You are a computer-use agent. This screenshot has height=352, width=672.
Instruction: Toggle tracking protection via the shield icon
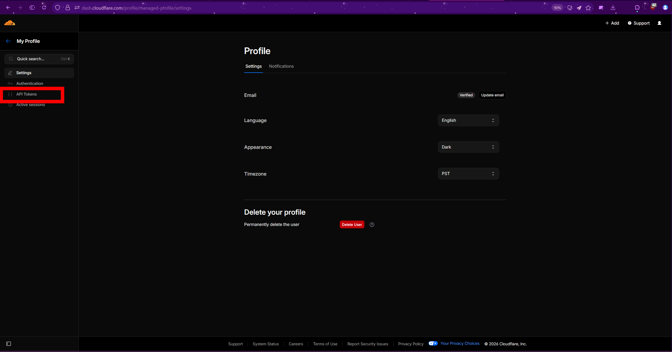click(x=57, y=7)
